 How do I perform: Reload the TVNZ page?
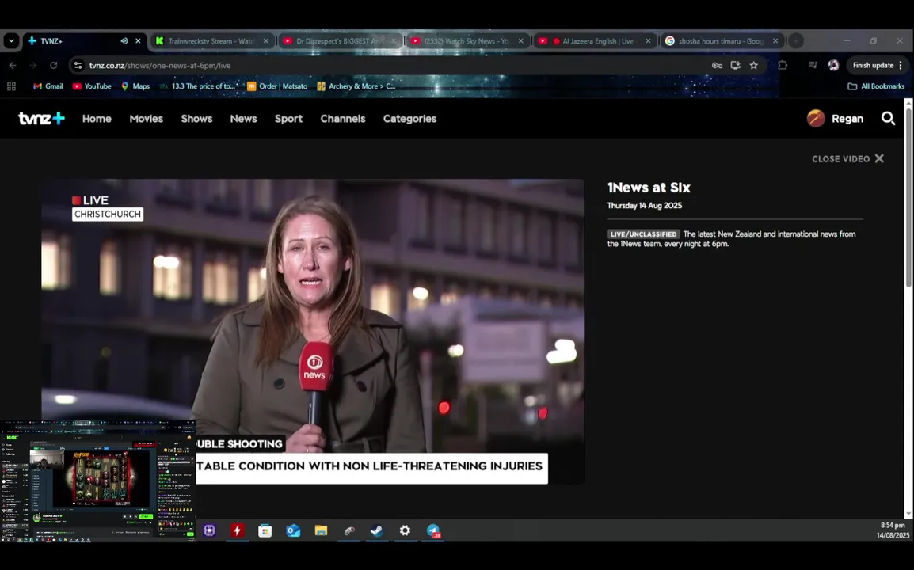[54, 65]
